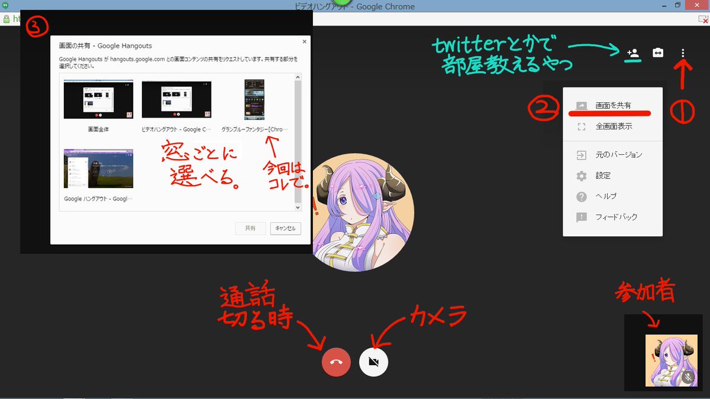Click the fullscreen brackets icon
This screenshot has width=710, height=399.
pyautogui.click(x=582, y=126)
